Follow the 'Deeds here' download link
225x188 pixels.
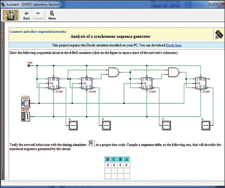[x=174, y=45]
